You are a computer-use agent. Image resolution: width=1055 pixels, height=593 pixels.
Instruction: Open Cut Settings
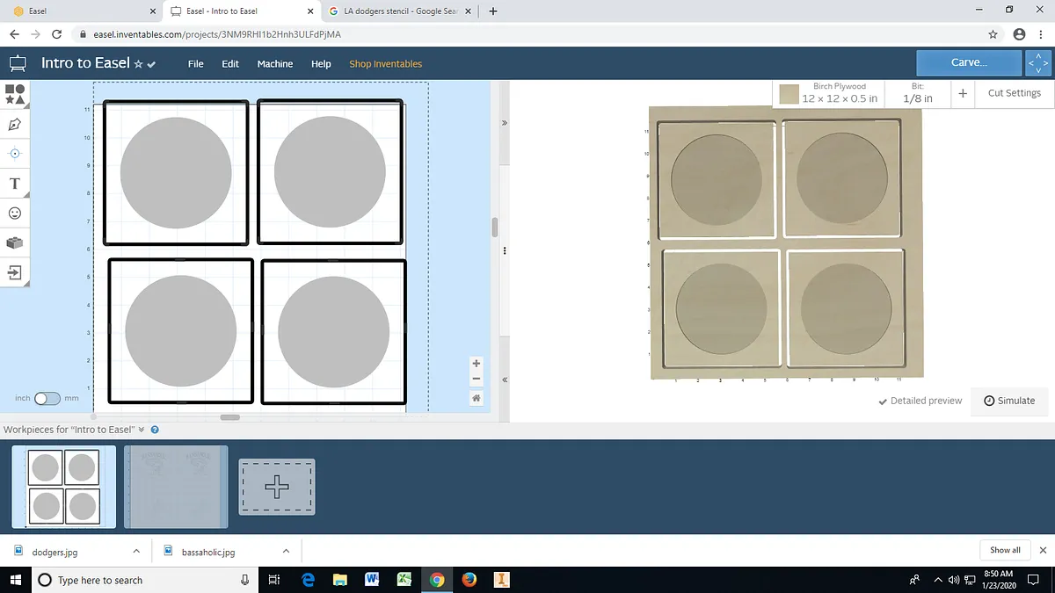1015,93
